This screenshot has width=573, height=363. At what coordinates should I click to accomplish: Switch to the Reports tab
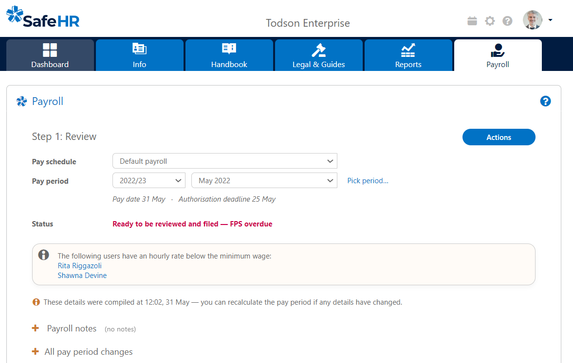(408, 55)
